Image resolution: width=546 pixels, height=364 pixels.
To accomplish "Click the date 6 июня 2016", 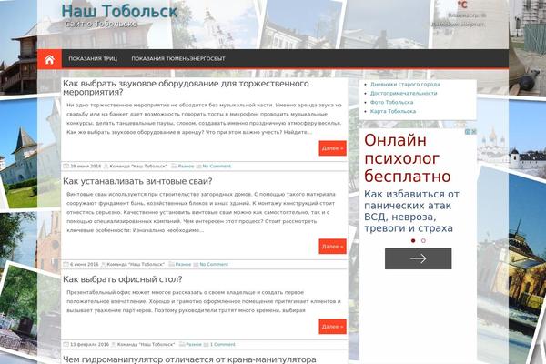I will 85,265.
